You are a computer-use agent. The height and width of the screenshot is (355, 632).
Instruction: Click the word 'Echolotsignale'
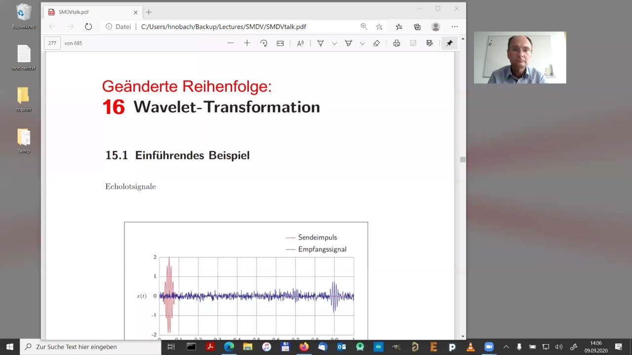(130, 186)
